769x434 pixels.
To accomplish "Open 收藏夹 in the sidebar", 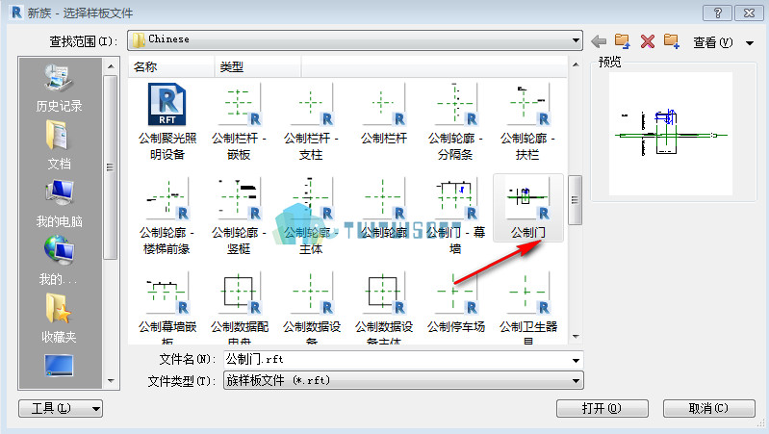I will 59,319.
